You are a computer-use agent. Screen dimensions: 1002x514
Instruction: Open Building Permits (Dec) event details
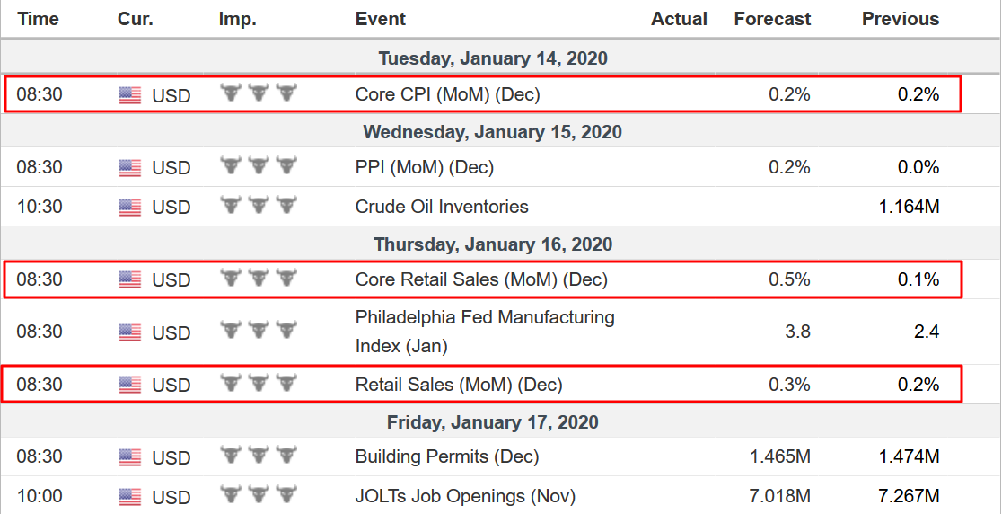point(447,457)
